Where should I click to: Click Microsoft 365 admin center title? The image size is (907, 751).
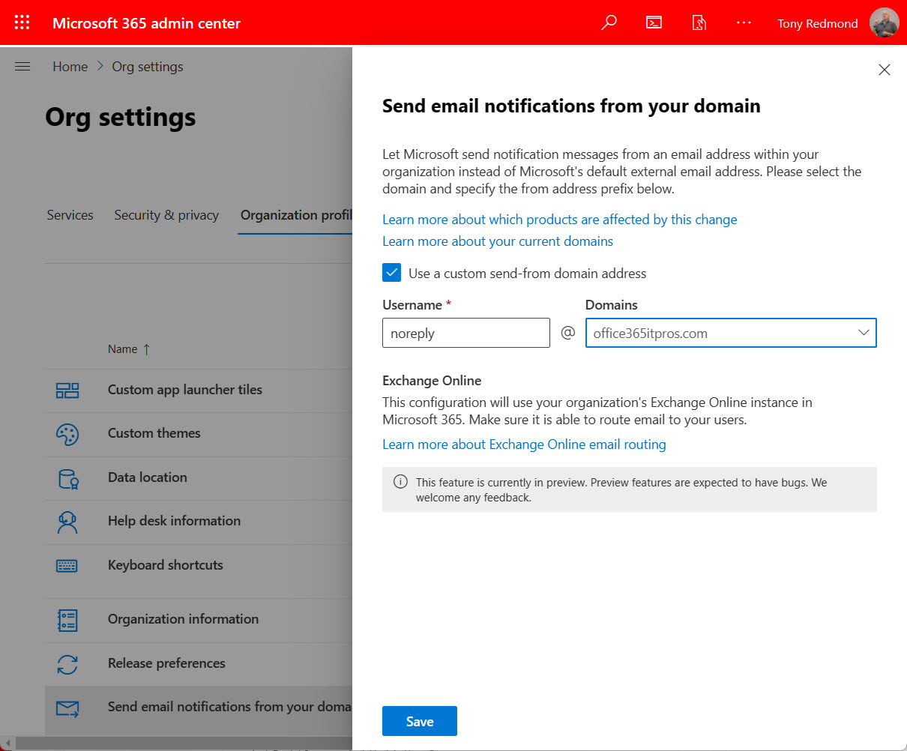coord(146,23)
